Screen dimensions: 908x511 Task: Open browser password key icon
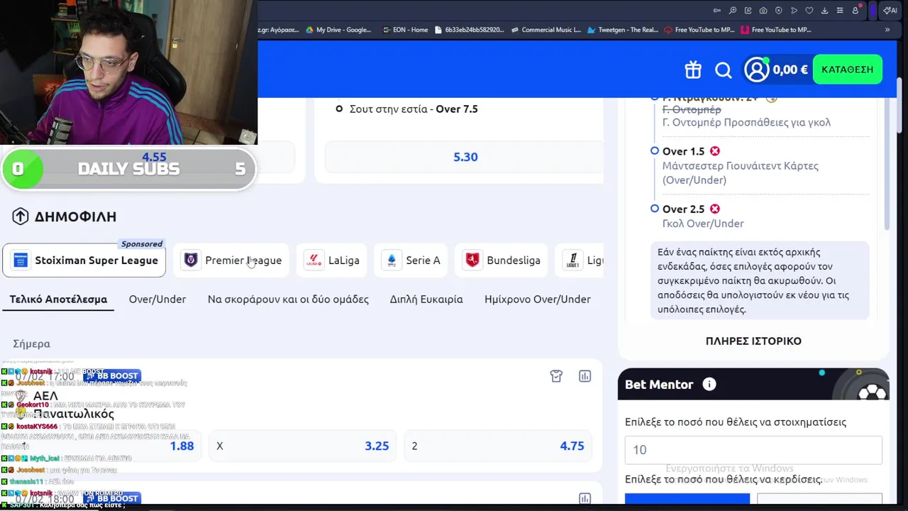pos(717,11)
